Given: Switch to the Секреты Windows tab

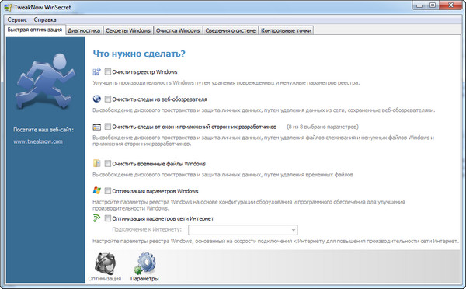Looking at the screenshot, I should coord(128,30).
